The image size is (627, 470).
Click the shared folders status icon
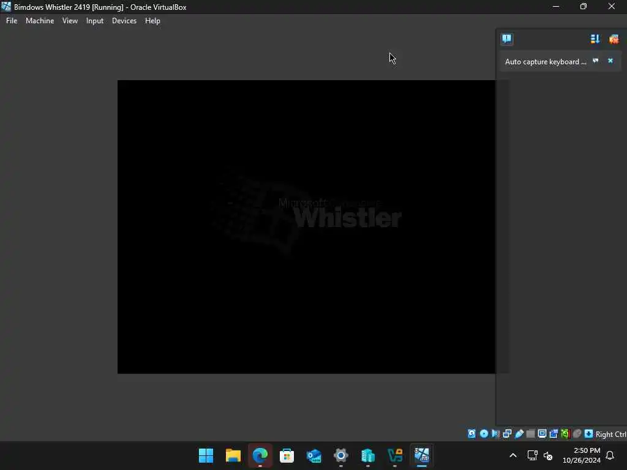[x=531, y=434]
